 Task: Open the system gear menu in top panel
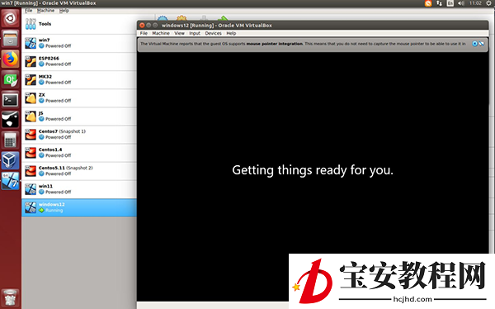488,3
